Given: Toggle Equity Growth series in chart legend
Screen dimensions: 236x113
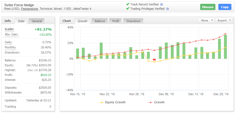Looking at the screenshot, I should tap(113, 102).
